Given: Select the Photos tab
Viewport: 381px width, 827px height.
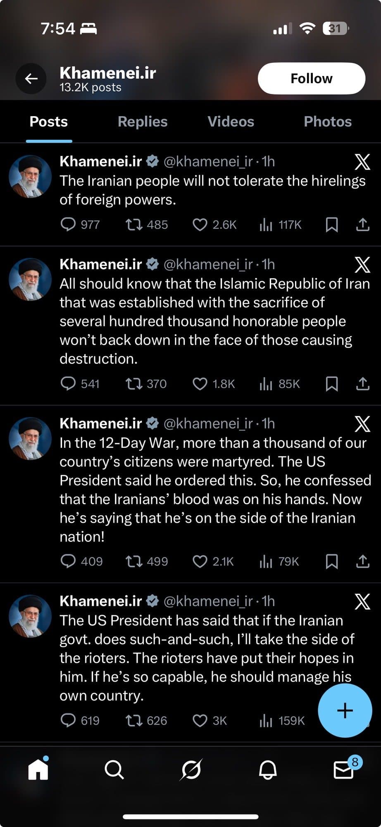Looking at the screenshot, I should (x=328, y=122).
